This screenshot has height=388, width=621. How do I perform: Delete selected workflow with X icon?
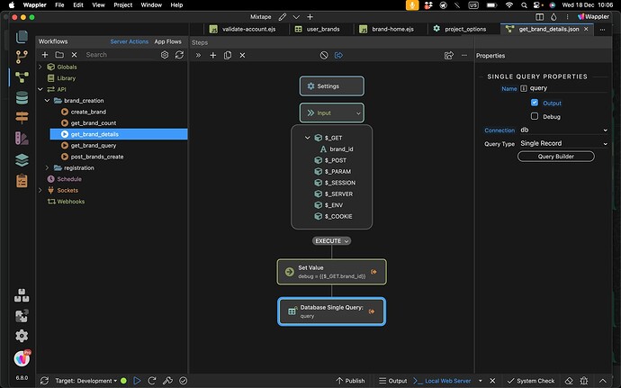tap(74, 55)
